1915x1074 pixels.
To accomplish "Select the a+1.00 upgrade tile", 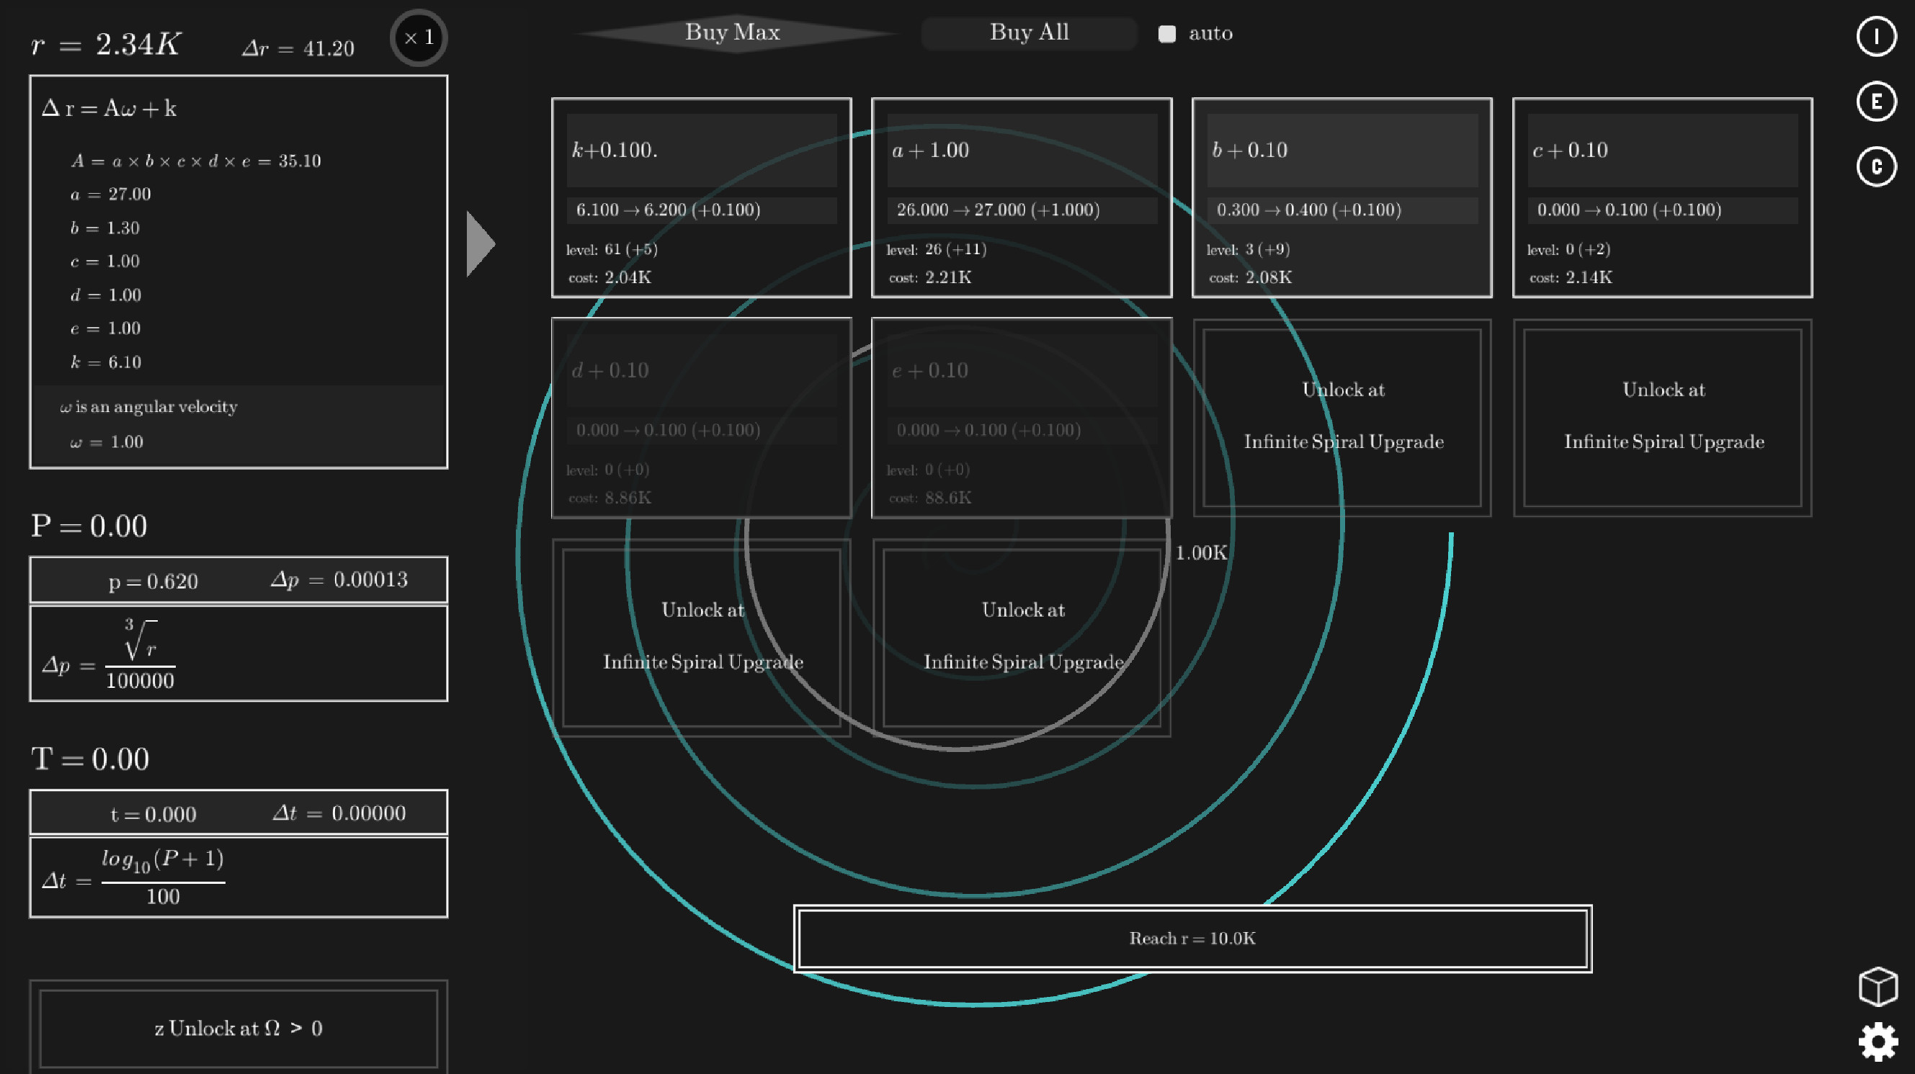I will (x=1021, y=198).
